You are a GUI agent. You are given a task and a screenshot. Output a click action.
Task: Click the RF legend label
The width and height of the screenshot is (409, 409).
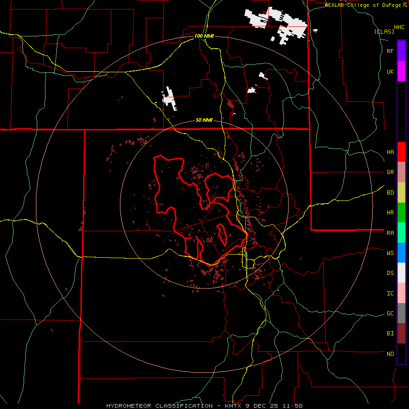tap(390, 51)
